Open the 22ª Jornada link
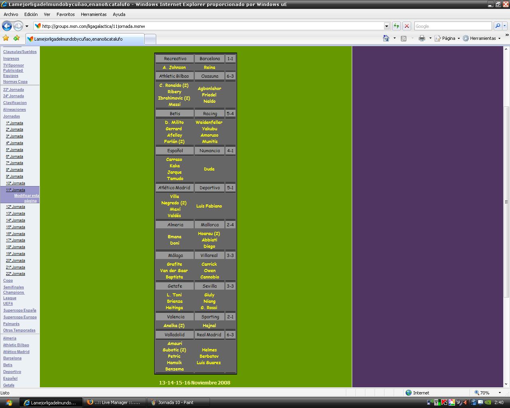510x408 pixels. 16,274
